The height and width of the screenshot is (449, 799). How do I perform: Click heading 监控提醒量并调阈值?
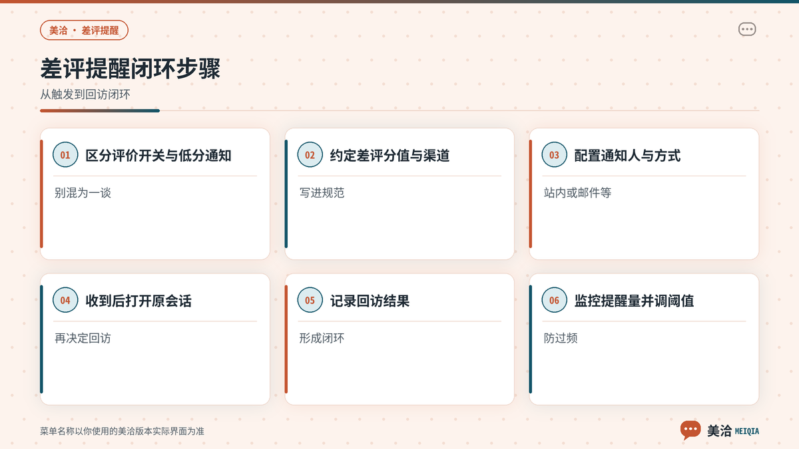[x=634, y=301]
